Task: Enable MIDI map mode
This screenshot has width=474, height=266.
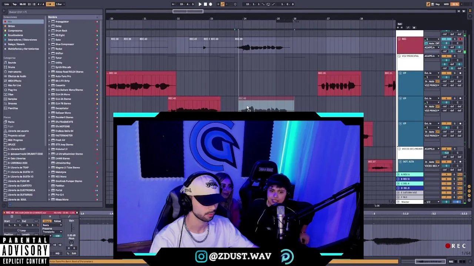Action: 446,4
